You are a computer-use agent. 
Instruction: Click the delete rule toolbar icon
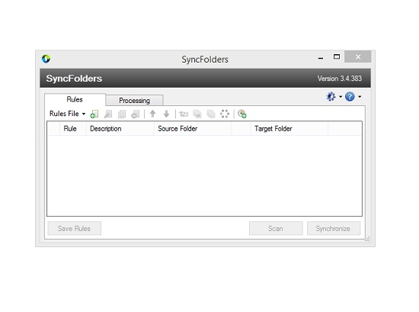136,114
